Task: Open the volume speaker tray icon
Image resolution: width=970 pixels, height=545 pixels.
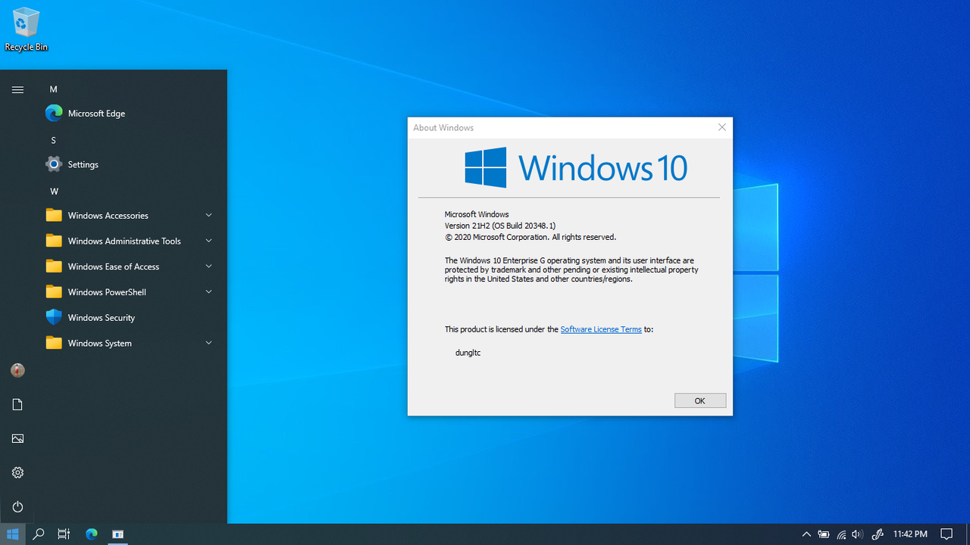Action: (857, 534)
